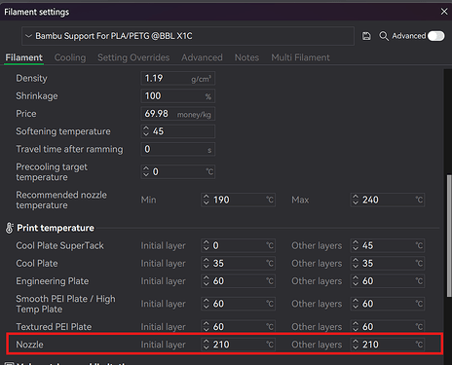The image size is (452, 365).
Task: Adjust Engineering Plate other layers stepper
Action: coord(356,281)
